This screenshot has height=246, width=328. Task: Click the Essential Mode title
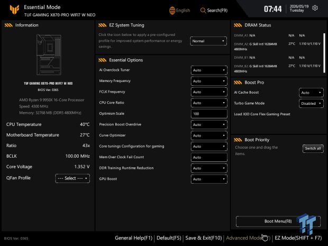(x=42, y=7)
